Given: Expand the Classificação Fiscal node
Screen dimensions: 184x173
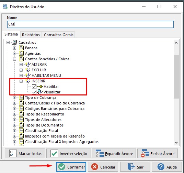Looking at the screenshot, I should (14, 131).
